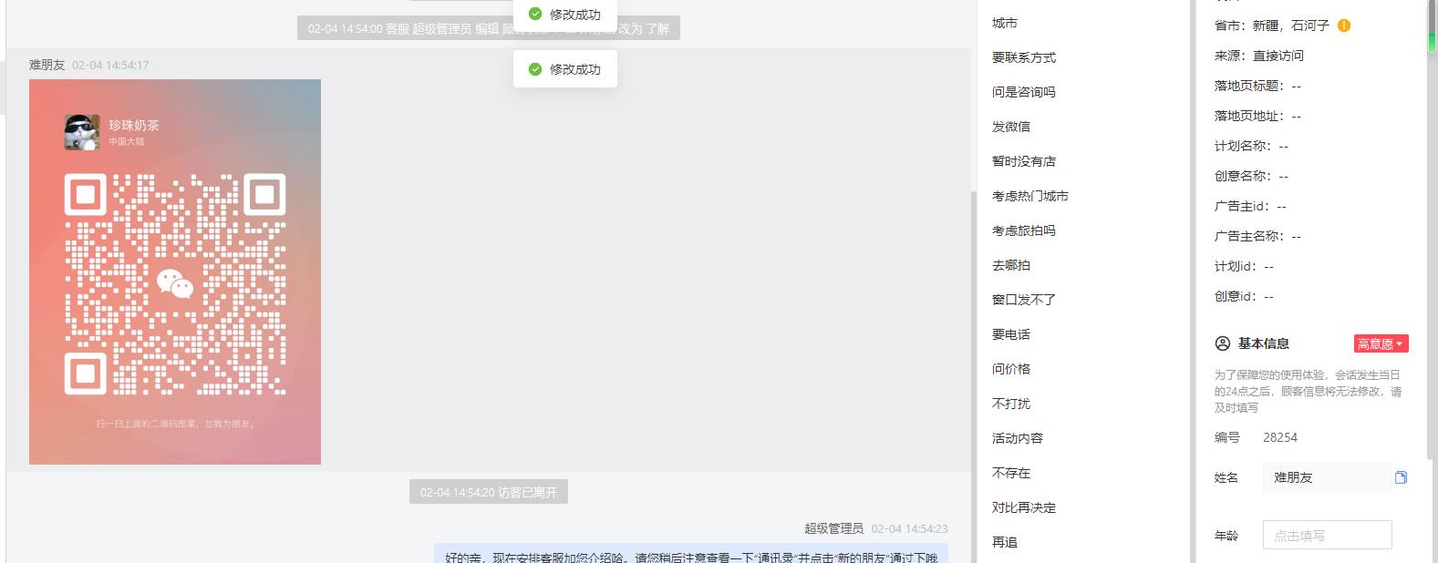
Task: Click the 访客已离开 system notice
Action: (489, 492)
